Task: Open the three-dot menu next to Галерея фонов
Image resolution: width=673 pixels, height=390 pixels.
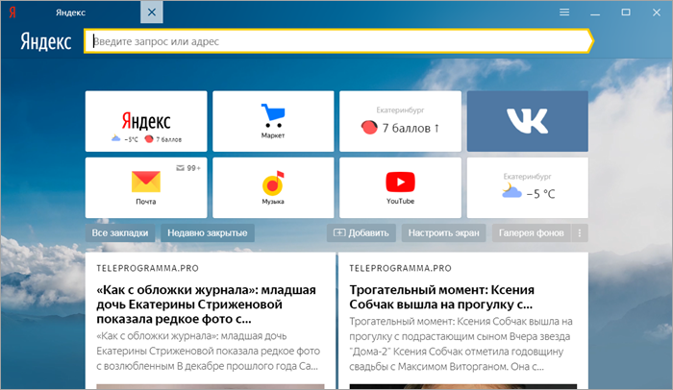Action: (x=580, y=233)
